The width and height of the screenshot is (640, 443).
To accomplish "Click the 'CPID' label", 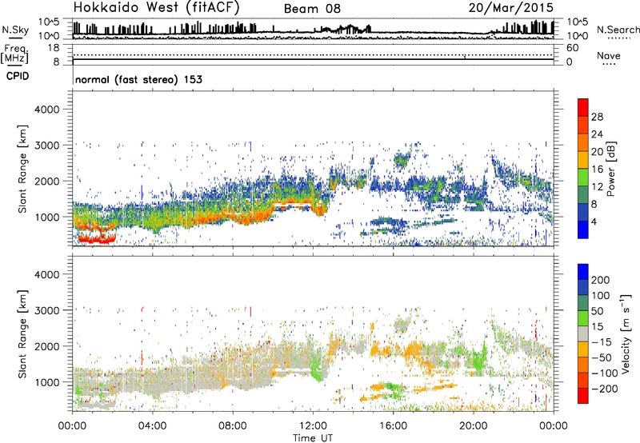I will pos(18,76).
